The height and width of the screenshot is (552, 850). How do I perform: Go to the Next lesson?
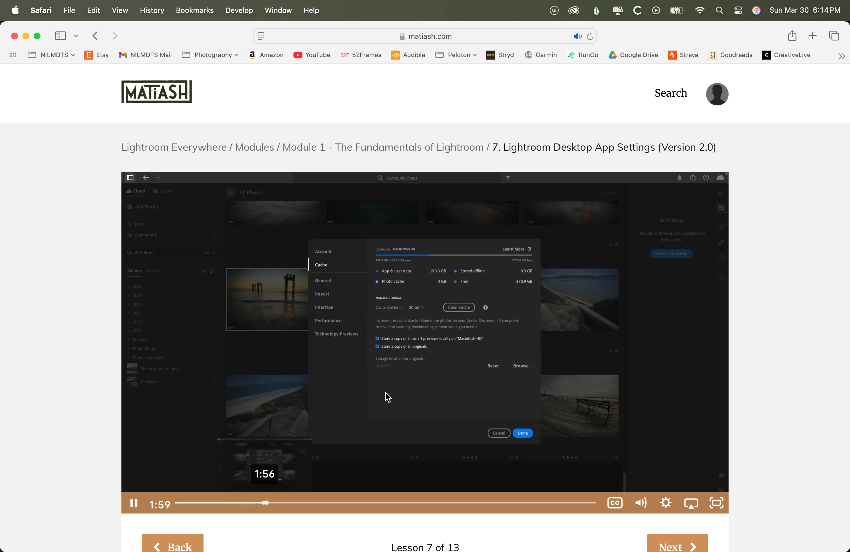[x=677, y=546]
